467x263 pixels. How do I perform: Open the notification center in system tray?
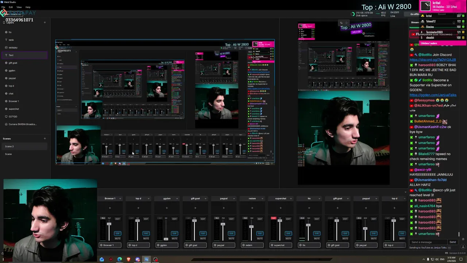461,259
